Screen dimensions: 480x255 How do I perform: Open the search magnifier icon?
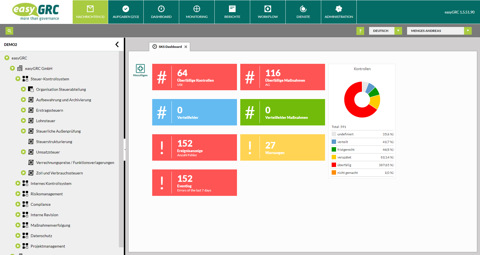(x=9, y=31)
